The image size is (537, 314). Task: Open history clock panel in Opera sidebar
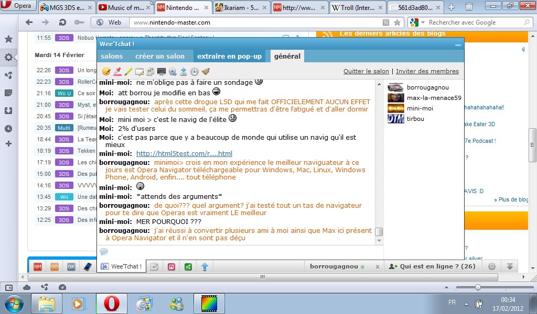(x=8, y=129)
